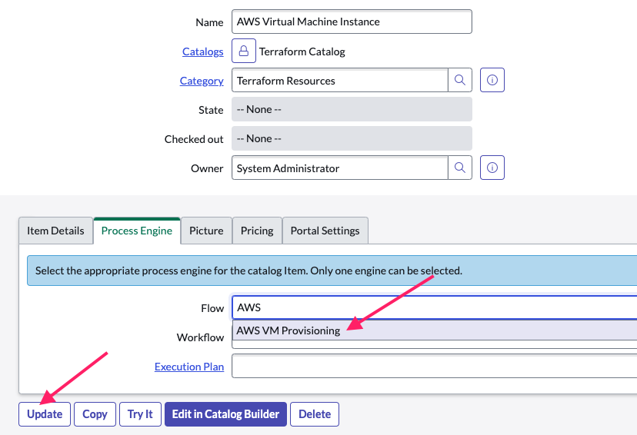
Task: Click the Delete button
Action: [315, 414]
